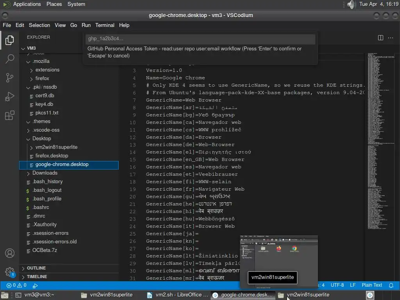The width and height of the screenshot is (400, 300).
Task: Click the file icon of OCBeta.7z
Action: pos(28,251)
